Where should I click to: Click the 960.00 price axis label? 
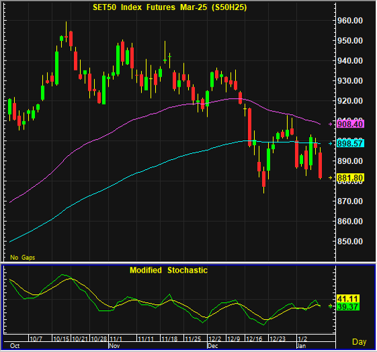point(350,21)
